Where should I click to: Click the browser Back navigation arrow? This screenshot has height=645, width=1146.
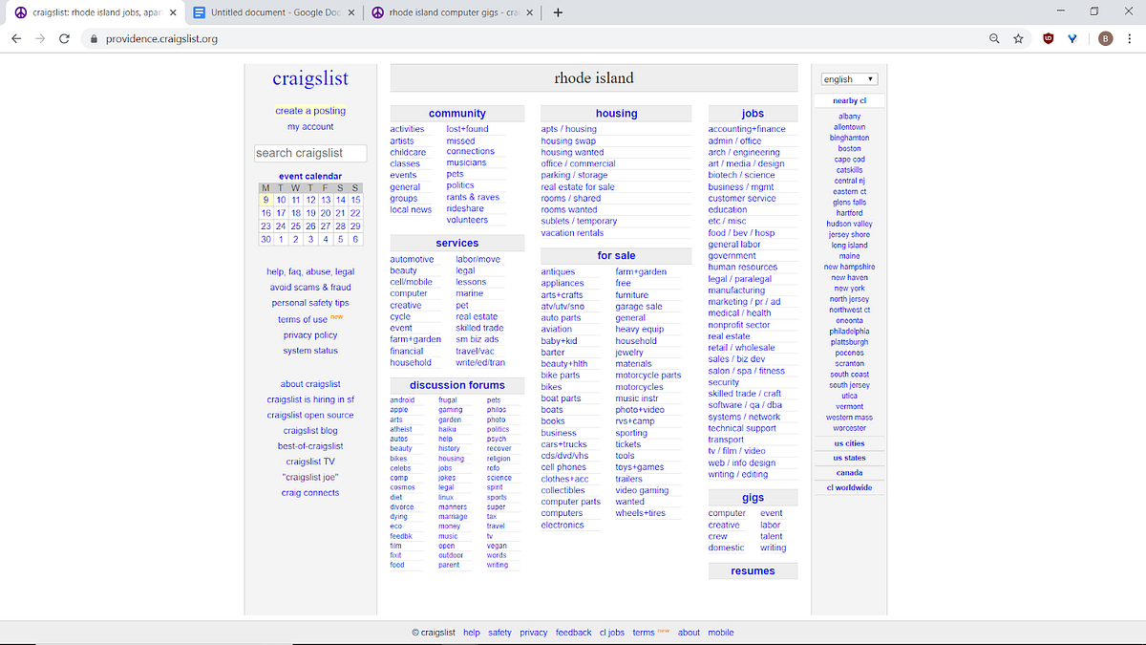[16, 40]
